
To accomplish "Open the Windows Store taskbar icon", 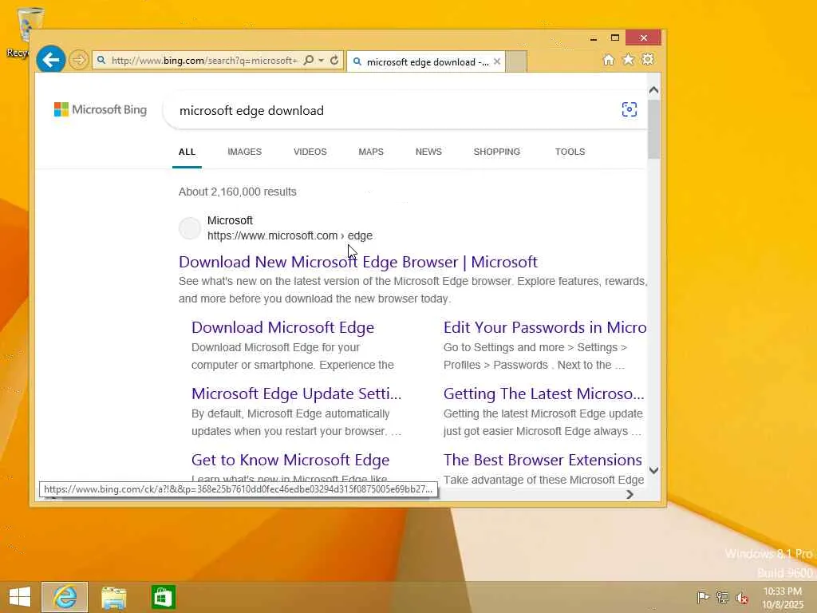I will pyautogui.click(x=163, y=597).
